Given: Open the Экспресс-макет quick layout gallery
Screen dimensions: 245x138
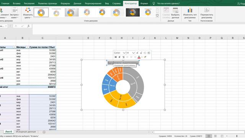Looking at the screenshot, I should pyautogui.click(x=15, y=13).
